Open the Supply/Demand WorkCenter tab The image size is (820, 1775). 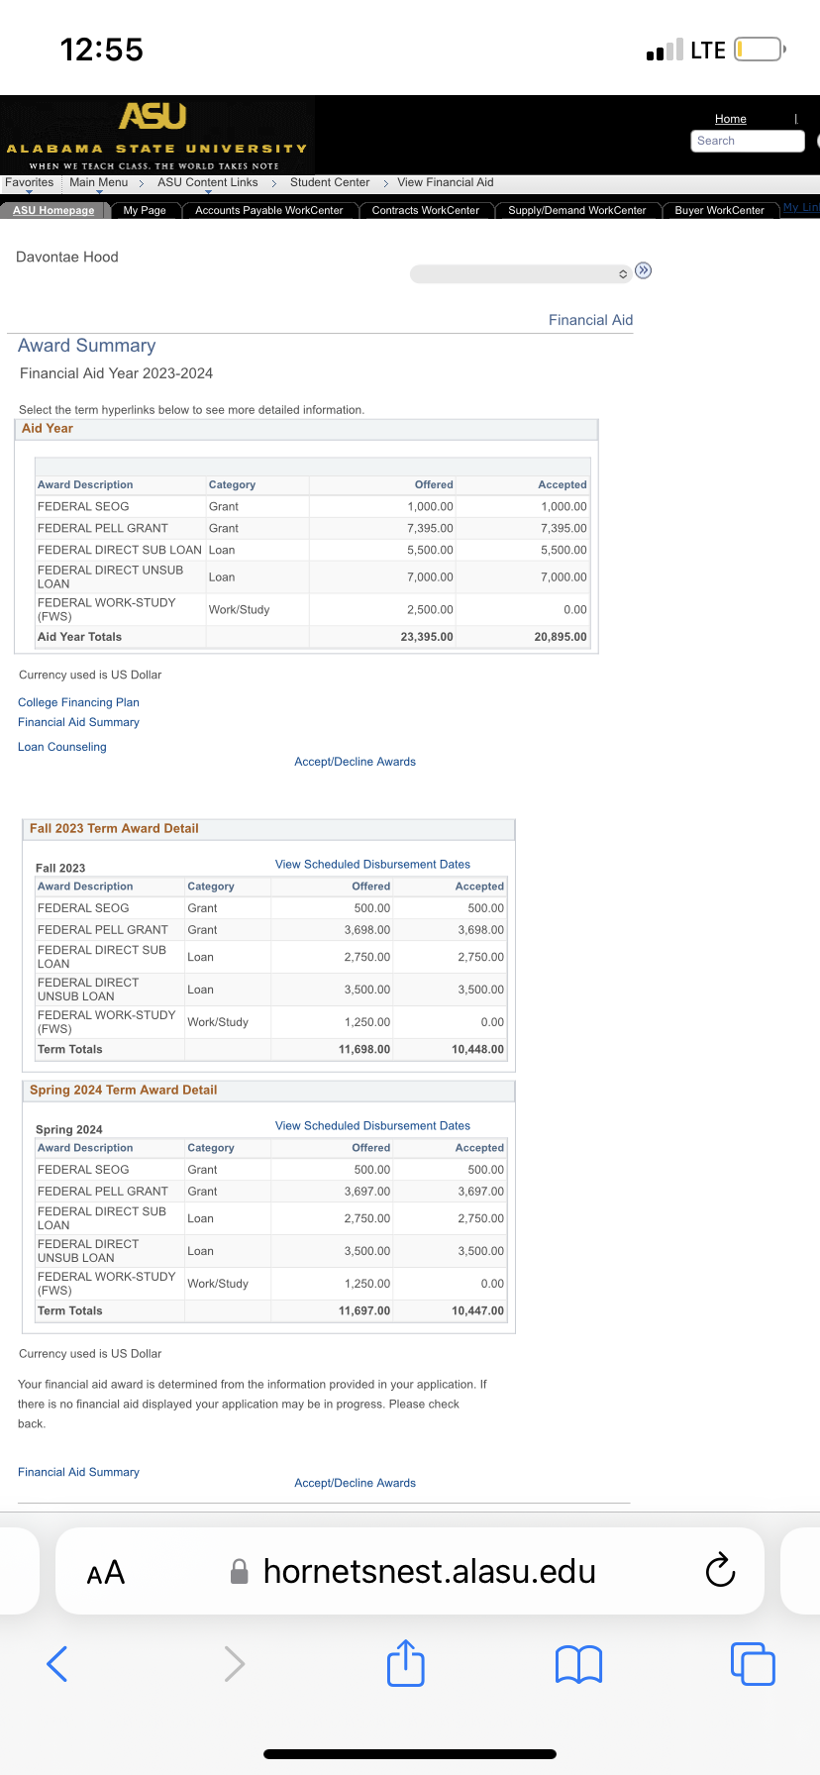pos(577,210)
